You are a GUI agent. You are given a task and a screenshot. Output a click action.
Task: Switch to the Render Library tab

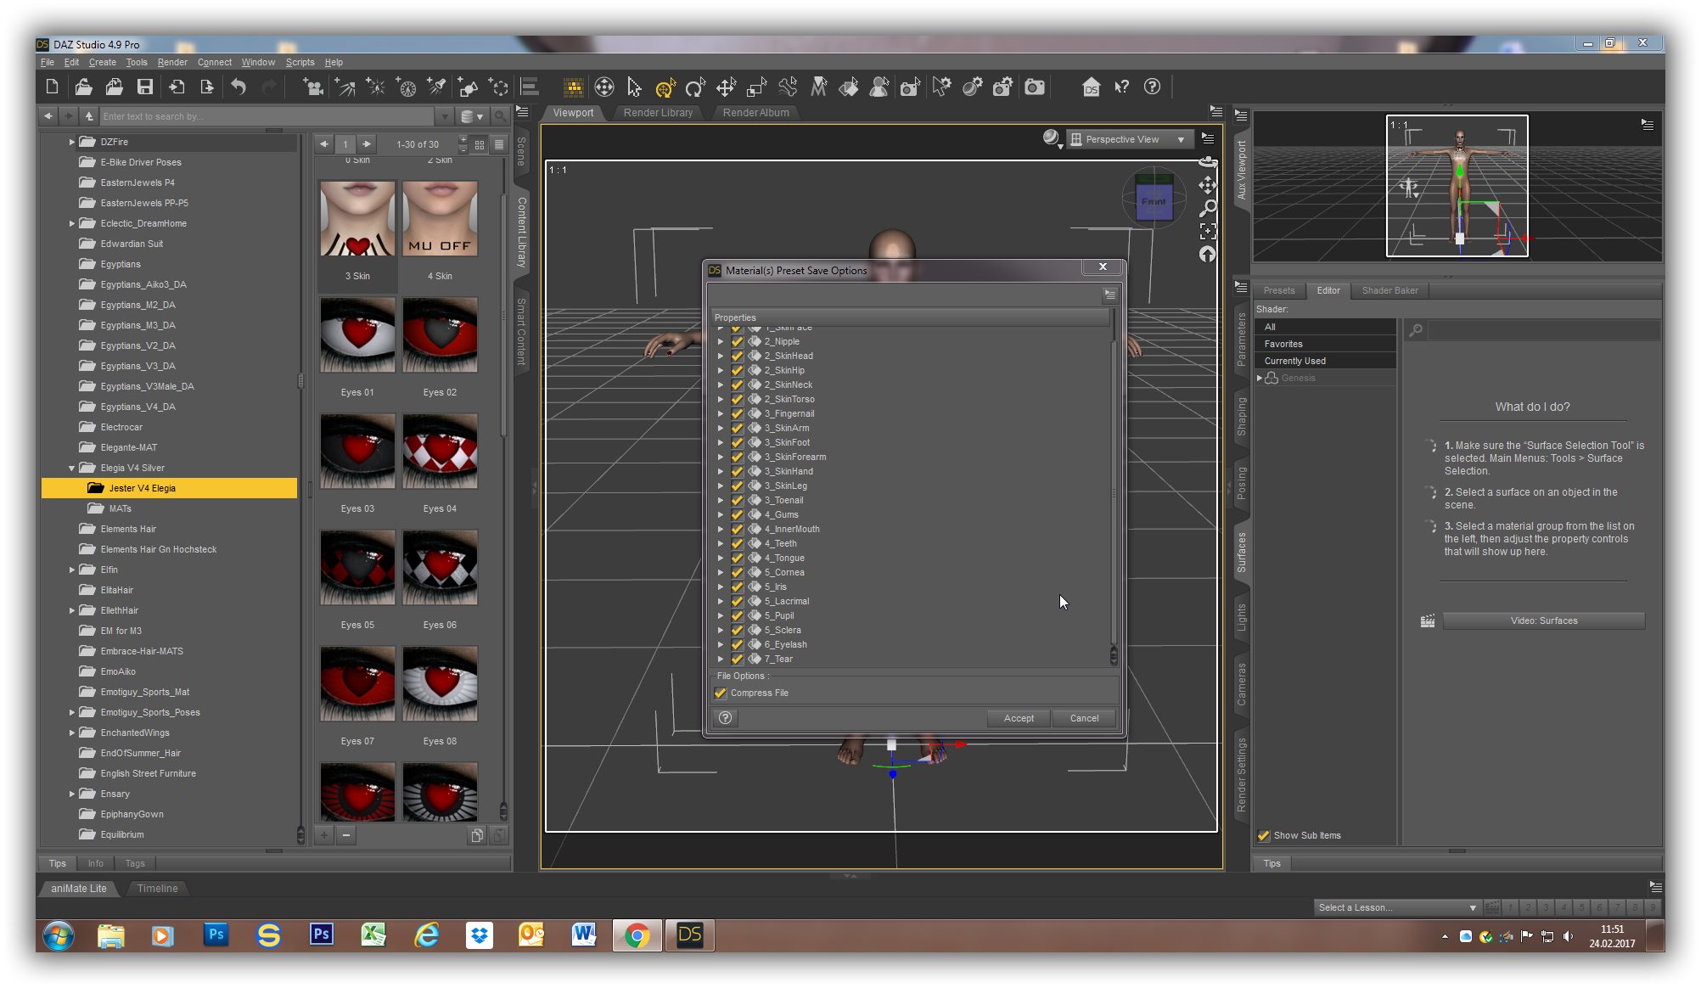coord(658,112)
